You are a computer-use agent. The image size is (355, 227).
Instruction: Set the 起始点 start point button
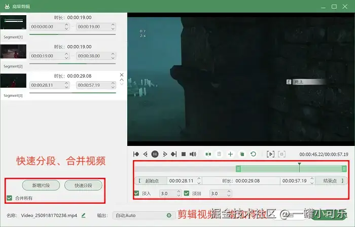pyautogui.click(x=151, y=181)
